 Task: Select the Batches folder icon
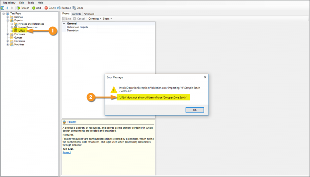(12, 17)
